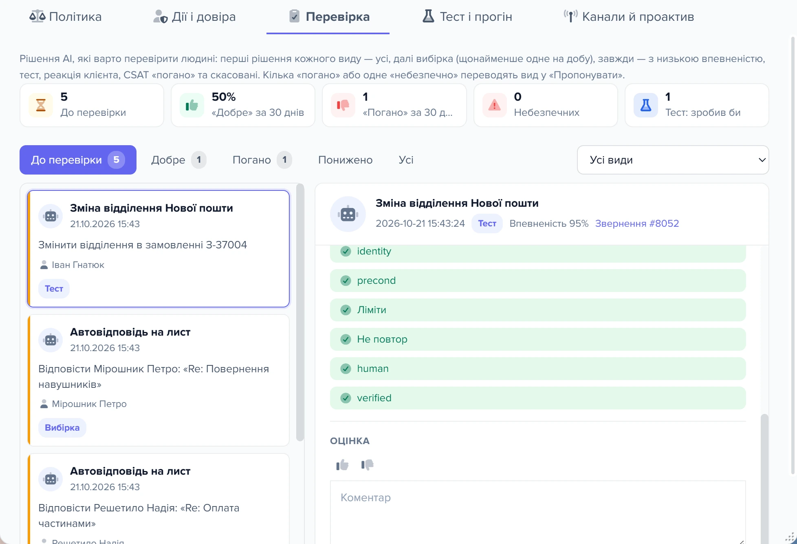This screenshot has width=797, height=544.
Task: Open the Тест і прогін tab
Action: 467,17
